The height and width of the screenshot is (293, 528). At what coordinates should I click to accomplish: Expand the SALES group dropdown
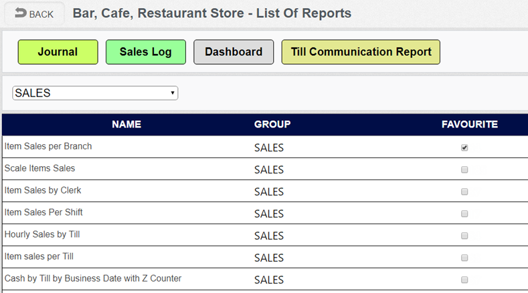coord(95,93)
